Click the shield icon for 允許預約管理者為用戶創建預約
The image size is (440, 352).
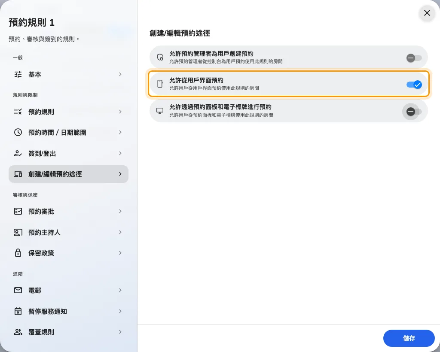pos(160,57)
